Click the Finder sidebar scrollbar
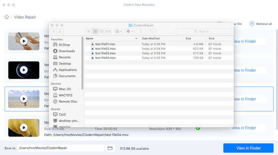 82,63
